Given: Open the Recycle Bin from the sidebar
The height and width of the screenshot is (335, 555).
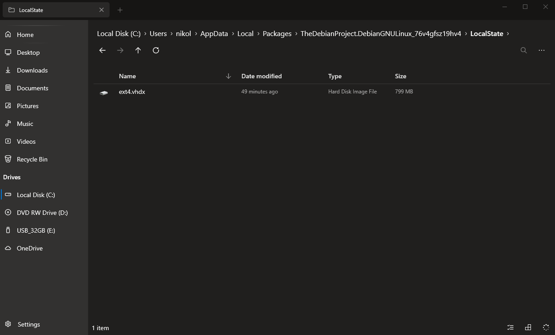Looking at the screenshot, I should 32,159.
